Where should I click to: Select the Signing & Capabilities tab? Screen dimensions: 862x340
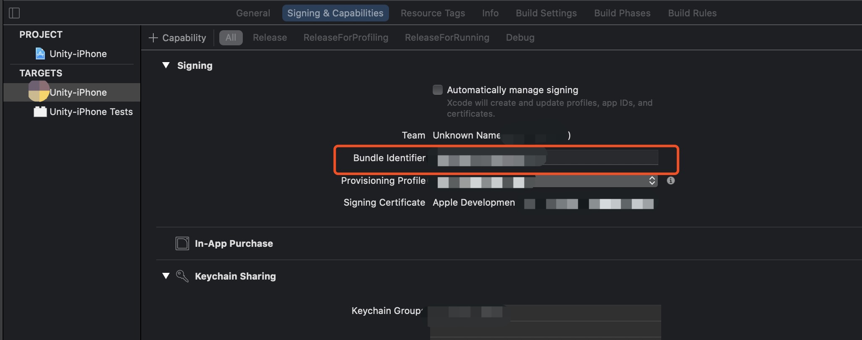(x=335, y=13)
